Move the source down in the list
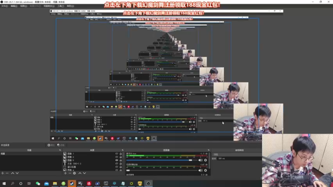Screen dimensions: 333x187 click(x=84, y=173)
